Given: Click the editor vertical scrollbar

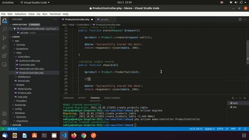Looking at the screenshot, I should (x=247, y=52).
